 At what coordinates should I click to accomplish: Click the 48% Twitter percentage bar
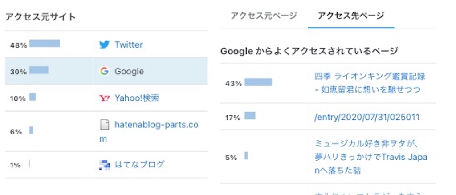45,43
